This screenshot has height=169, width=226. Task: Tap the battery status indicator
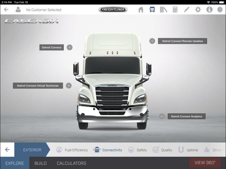pyautogui.click(x=222, y=2)
